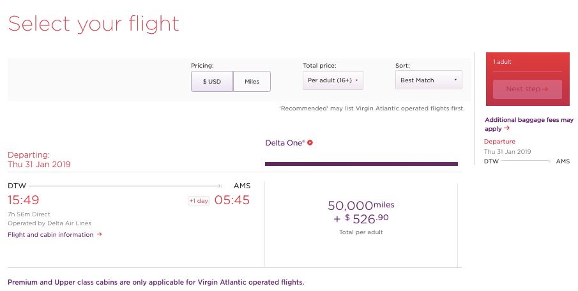Click the arrow icon on Next step button
578x291 pixels.
click(545, 89)
